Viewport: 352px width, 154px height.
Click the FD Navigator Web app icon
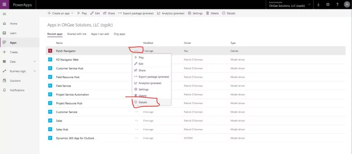(50, 60)
